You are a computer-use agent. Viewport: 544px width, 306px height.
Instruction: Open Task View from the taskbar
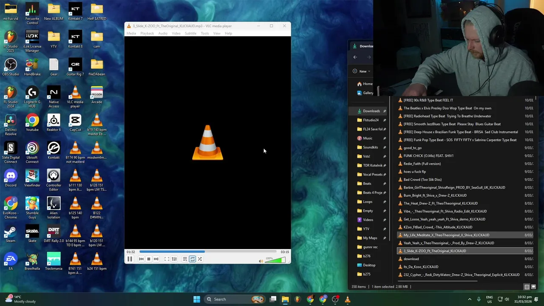(x=273, y=299)
